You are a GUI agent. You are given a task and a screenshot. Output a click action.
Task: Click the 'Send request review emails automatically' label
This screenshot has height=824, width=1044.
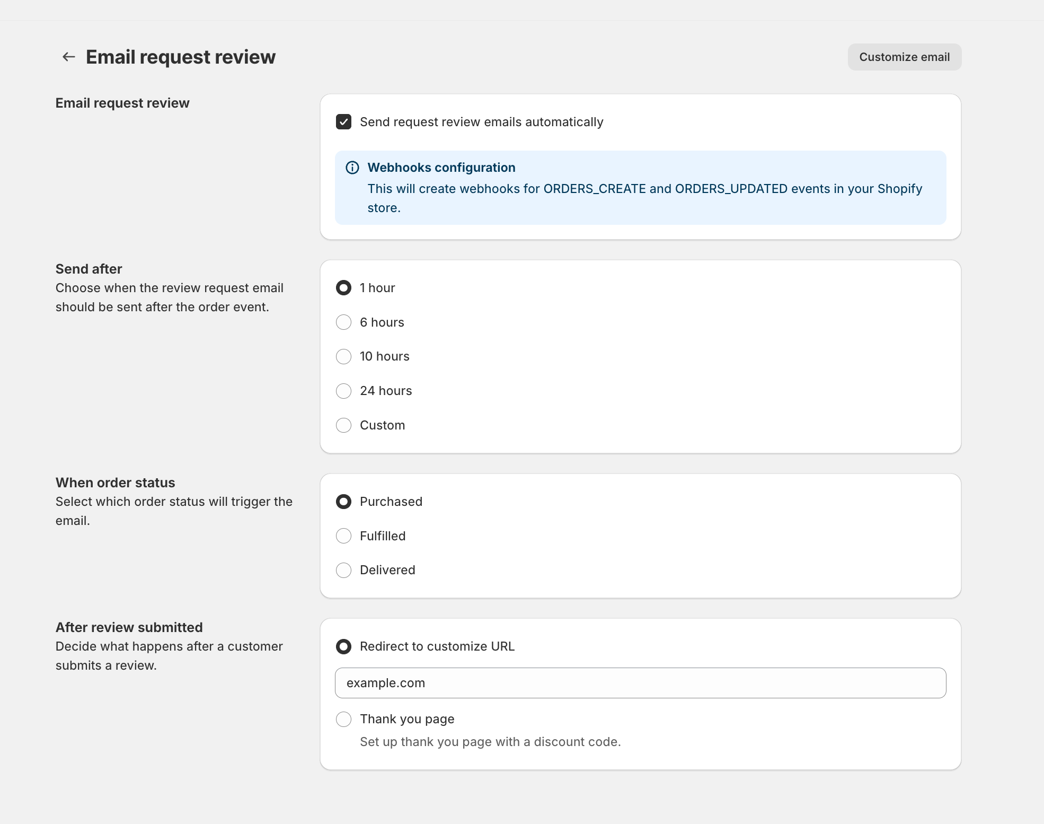(x=481, y=122)
